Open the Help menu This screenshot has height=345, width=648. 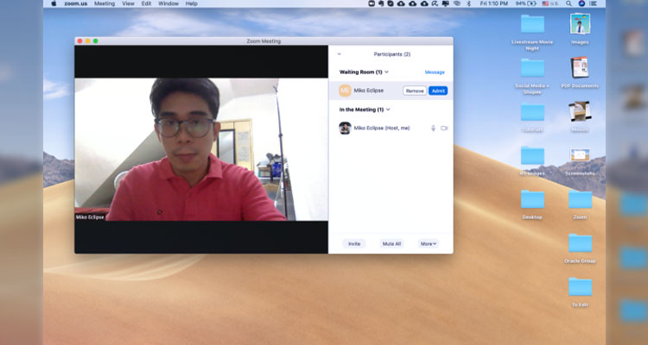pyautogui.click(x=191, y=3)
